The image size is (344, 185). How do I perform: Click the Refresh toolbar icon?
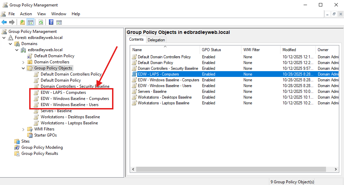pyautogui.click(x=41, y=22)
